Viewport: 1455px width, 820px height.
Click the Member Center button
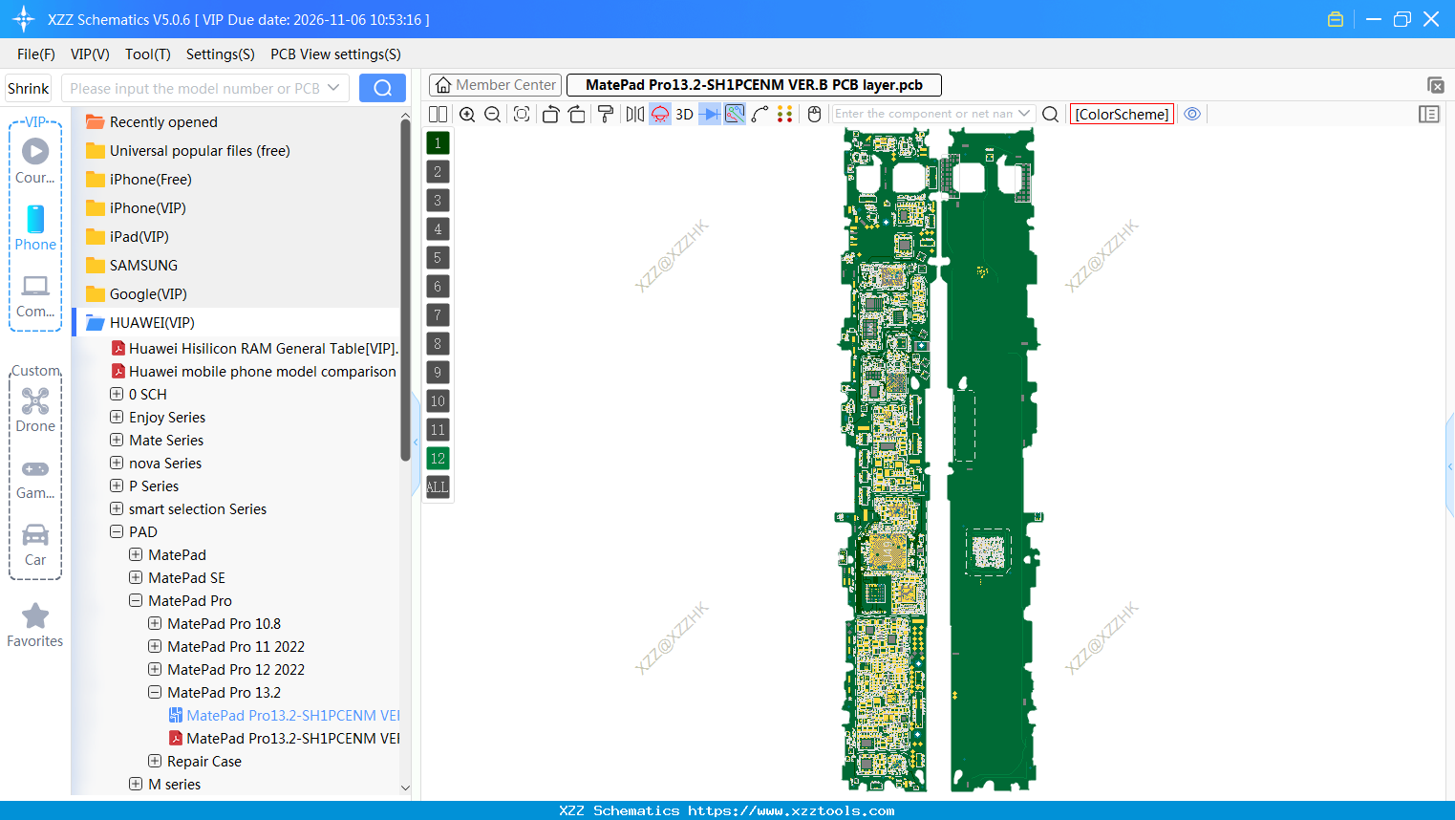(x=495, y=84)
